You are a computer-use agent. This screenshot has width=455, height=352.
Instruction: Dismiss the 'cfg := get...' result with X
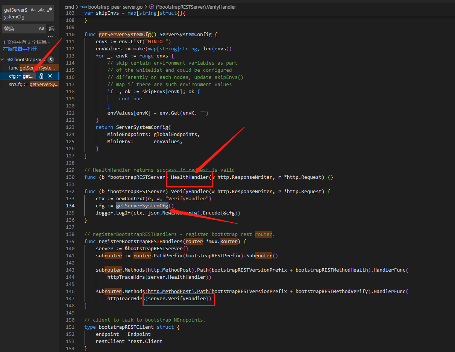tap(50, 76)
